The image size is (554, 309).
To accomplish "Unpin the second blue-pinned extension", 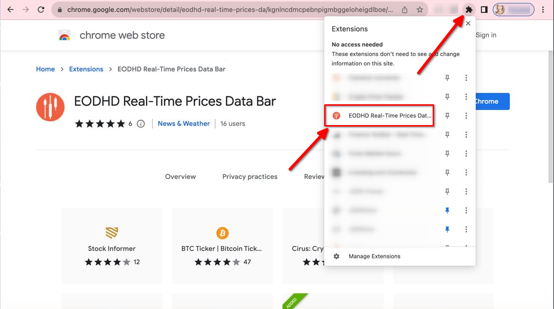I will [x=447, y=229].
